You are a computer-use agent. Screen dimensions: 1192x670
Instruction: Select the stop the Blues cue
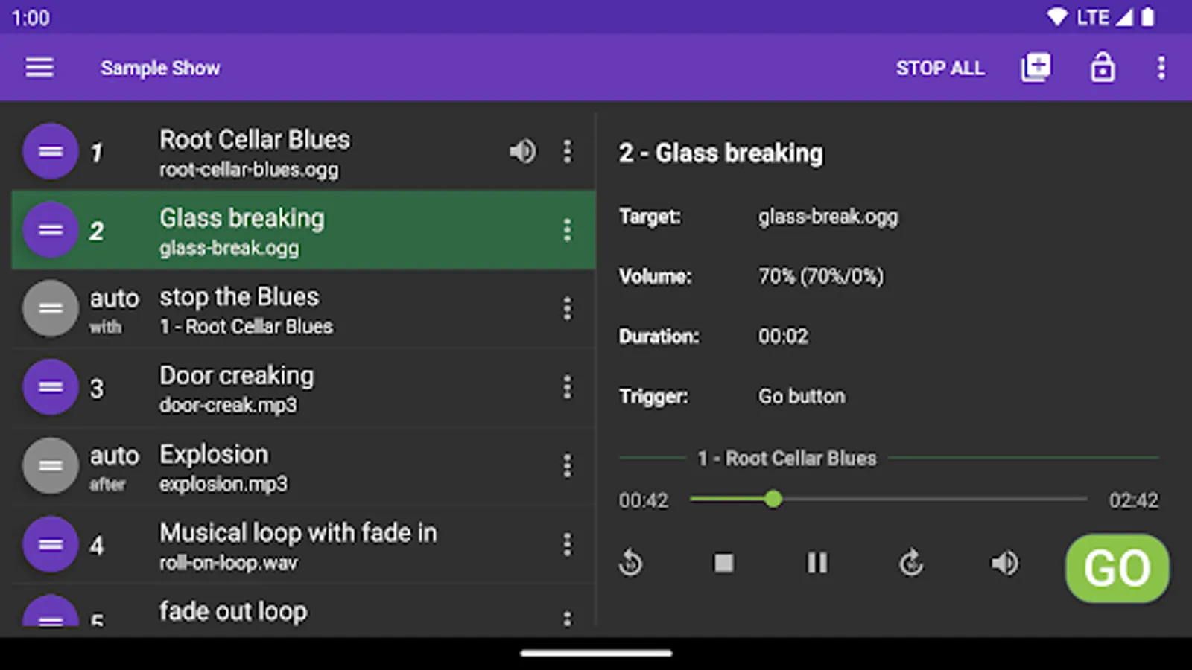point(298,309)
